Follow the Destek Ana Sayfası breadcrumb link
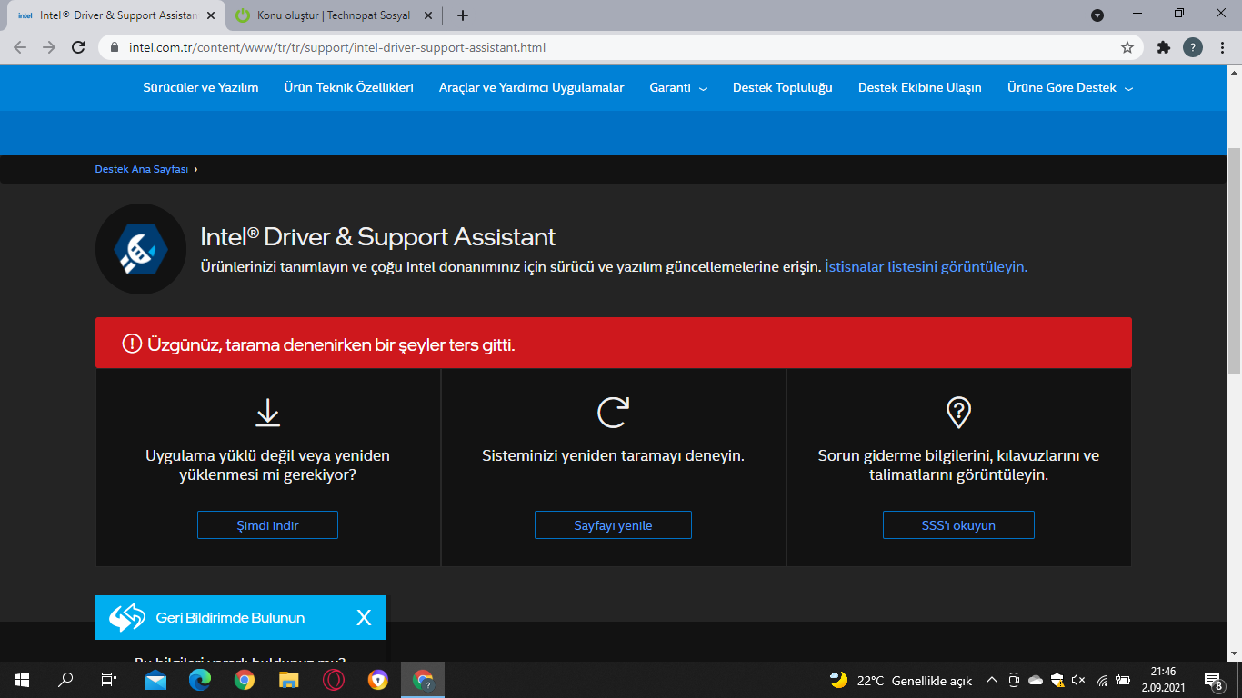This screenshot has height=698, width=1242. [x=142, y=169]
